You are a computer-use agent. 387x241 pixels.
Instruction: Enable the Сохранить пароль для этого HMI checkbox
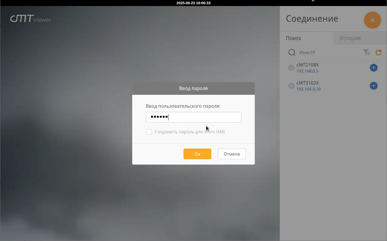tap(149, 132)
